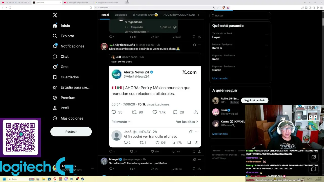This screenshot has width=324, height=182.
Task: Switch to the Siguiendo tab
Action: tap(121, 15)
